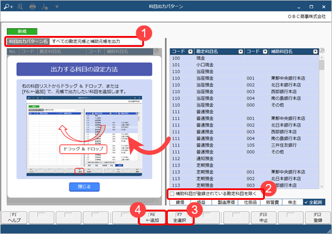
Task: Check 補助科目が登録されている勘定科目を除く checkbox
Action: 172,194
